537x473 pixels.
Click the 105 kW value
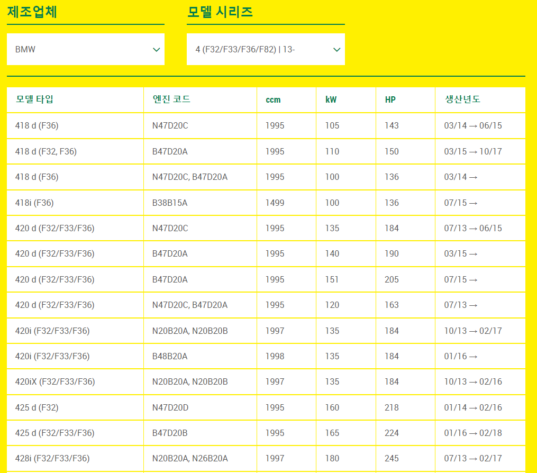(332, 126)
